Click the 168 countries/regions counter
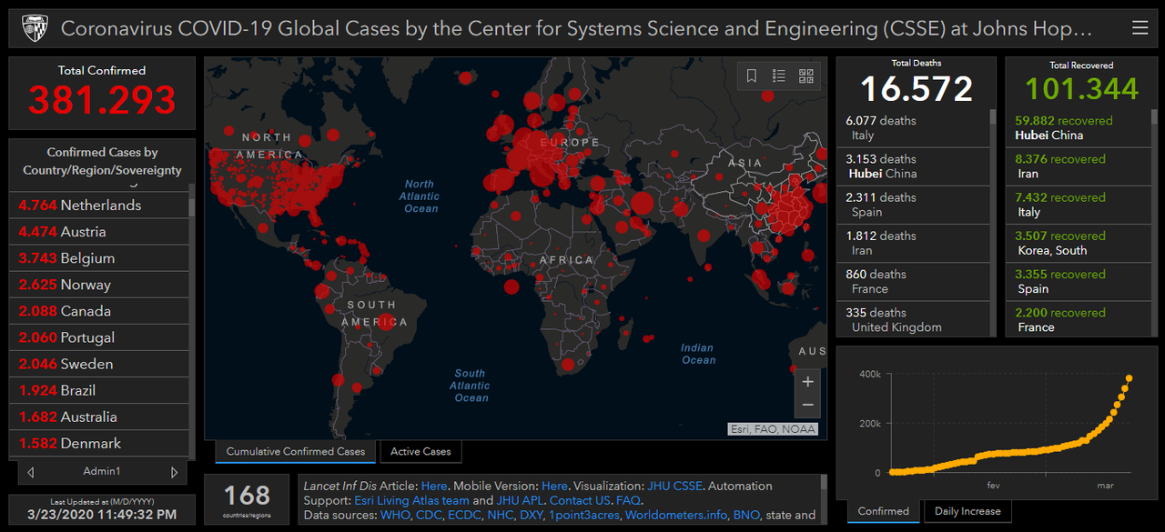The image size is (1165, 532). [248, 499]
